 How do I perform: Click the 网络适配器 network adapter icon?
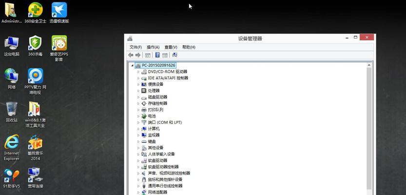[x=144, y=192]
